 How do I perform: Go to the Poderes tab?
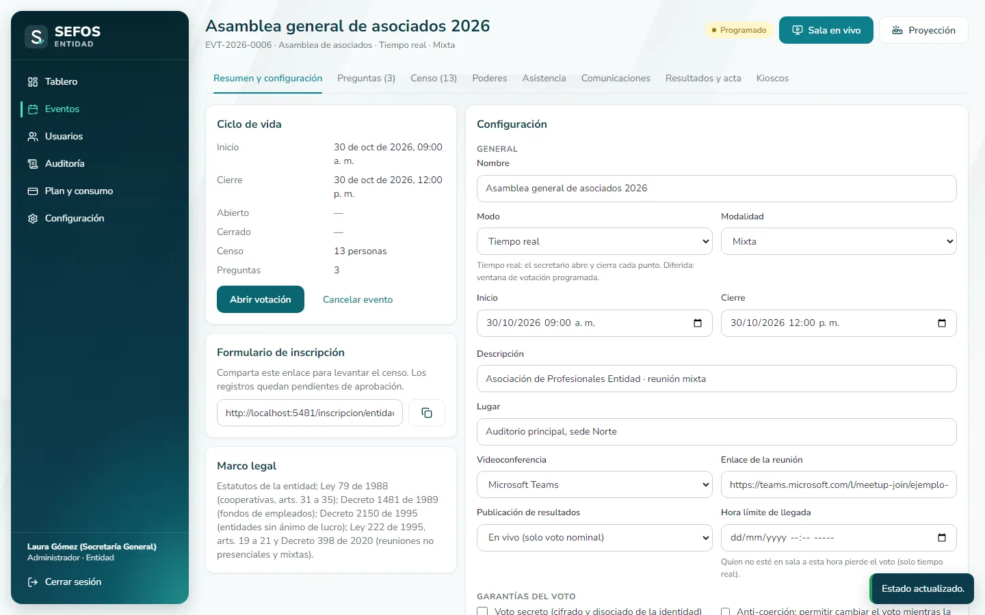(x=490, y=79)
